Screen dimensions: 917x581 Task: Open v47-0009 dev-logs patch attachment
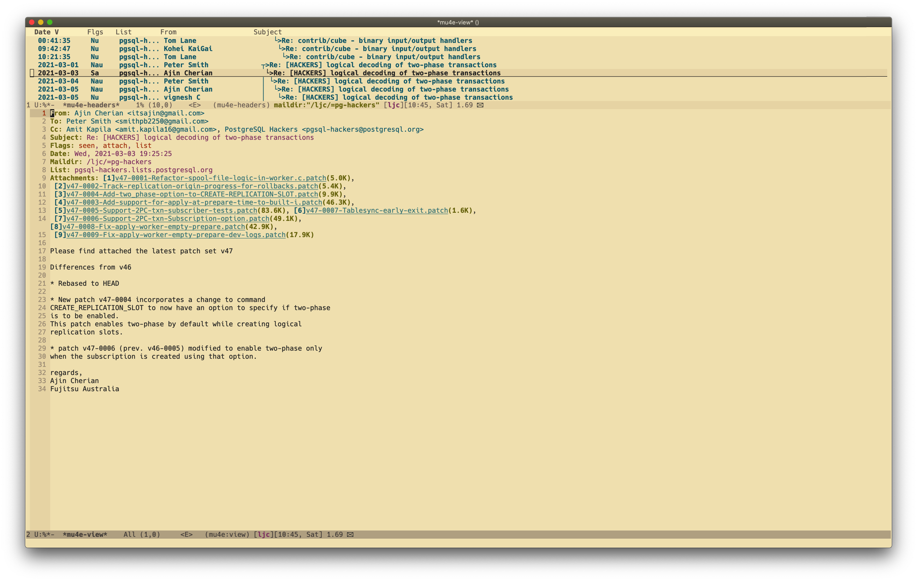coord(176,235)
